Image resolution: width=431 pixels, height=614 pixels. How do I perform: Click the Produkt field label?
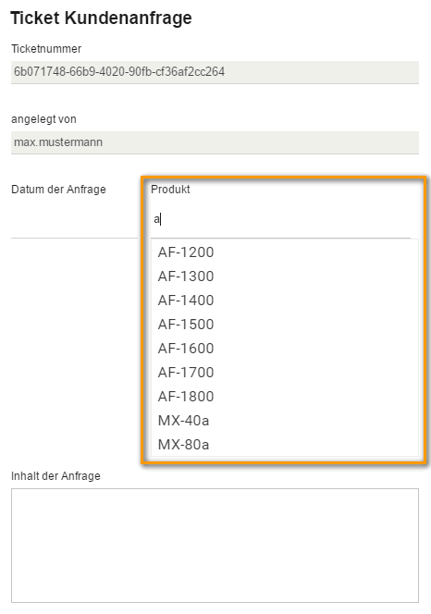click(x=170, y=190)
